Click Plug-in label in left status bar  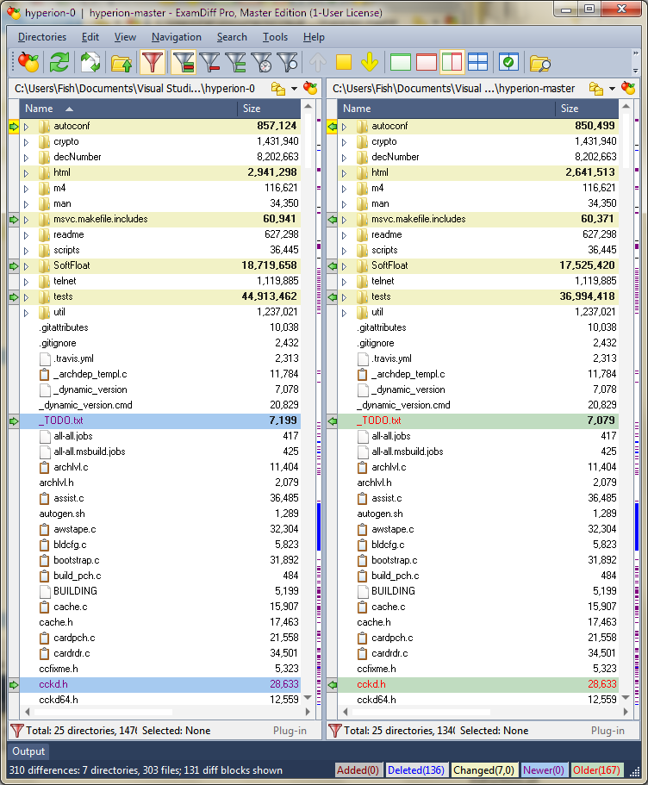coord(290,731)
